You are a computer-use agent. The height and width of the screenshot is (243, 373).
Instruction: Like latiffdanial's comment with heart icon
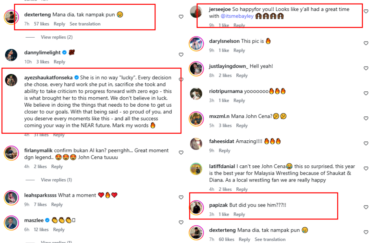point(366,169)
